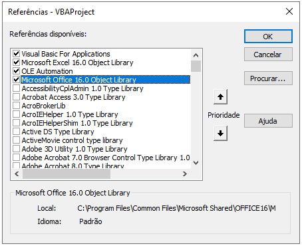Select Adobe 3D Utility 1.0 Type Library

pyautogui.click(x=75, y=149)
